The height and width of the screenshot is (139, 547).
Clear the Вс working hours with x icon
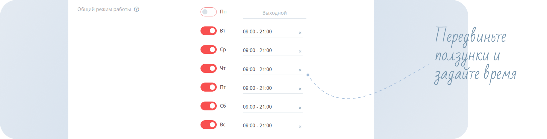[x=300, y=127]
